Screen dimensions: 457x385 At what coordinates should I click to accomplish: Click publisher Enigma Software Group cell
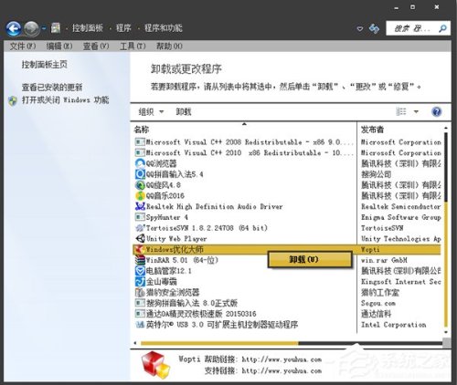[401, 217]
